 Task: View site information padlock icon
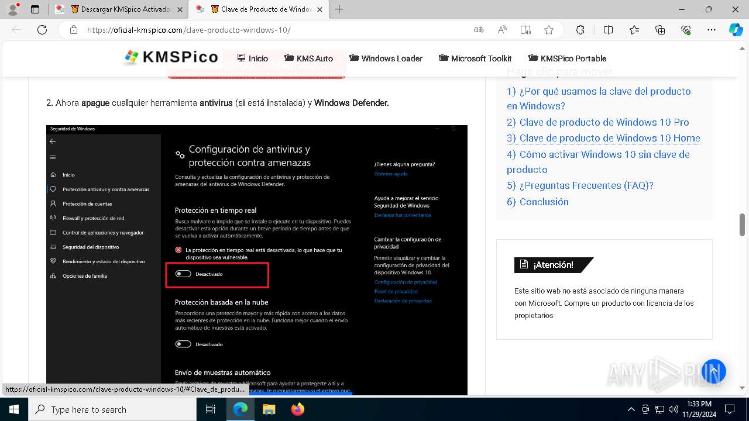(73, 30)
